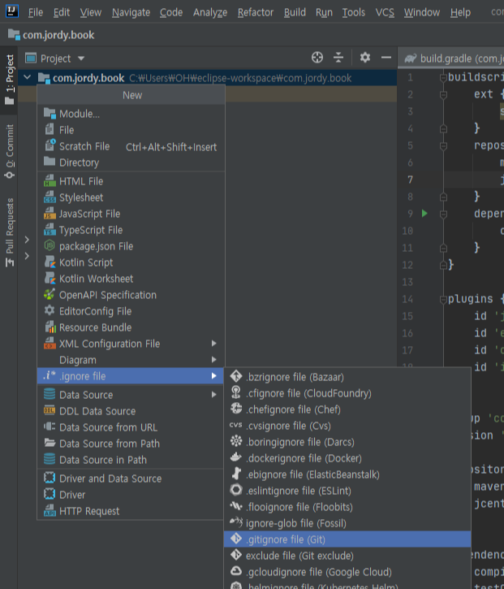This screenshot has height=589, width=504.
Task: Create a new JavaScript File
Action: click(x=131, y=214)
